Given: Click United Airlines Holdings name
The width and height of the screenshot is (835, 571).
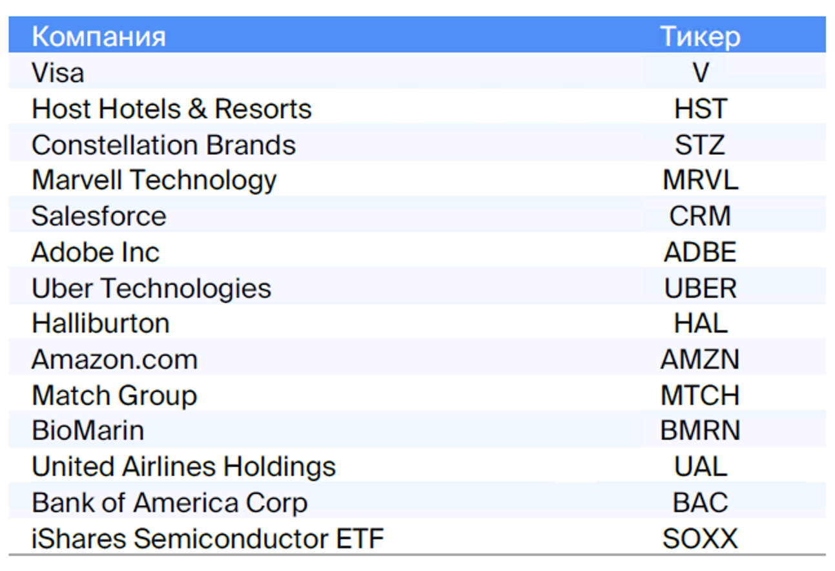Looking at the screenshot, I should [x=183, y=467].
